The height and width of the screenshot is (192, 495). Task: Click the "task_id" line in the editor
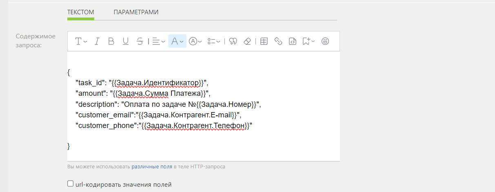click(142, 83)
